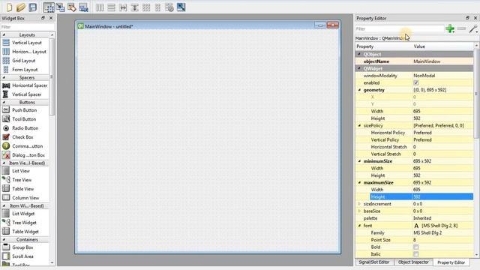Collapse the sizePolicy property group

pos(360,125)
